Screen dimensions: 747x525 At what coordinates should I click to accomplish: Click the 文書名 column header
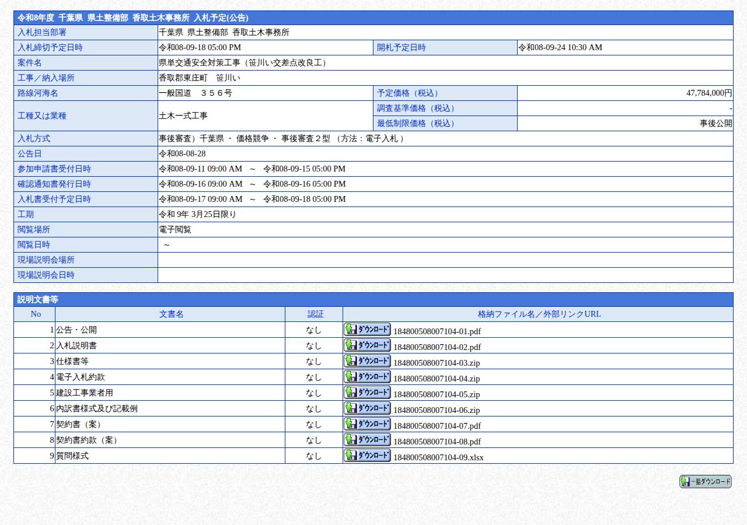(x=171, y=314)
